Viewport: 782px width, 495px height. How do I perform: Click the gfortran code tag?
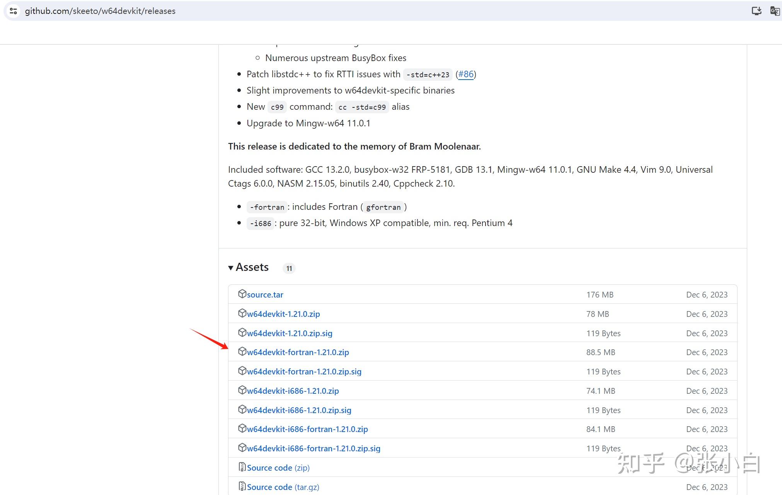coord(383,207)
